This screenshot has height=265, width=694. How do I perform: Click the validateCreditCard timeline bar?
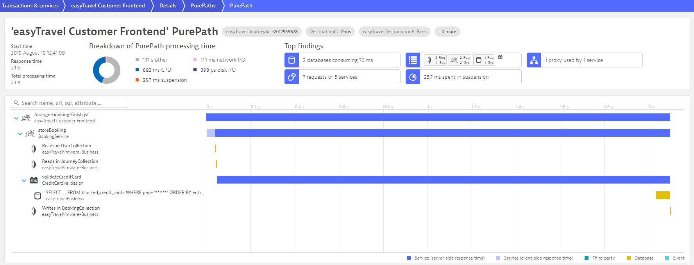(x=444, y=180)
